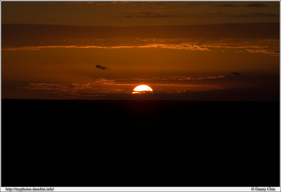
Task: Click the myphotos.danchin.info URL text
Action: 30,189
